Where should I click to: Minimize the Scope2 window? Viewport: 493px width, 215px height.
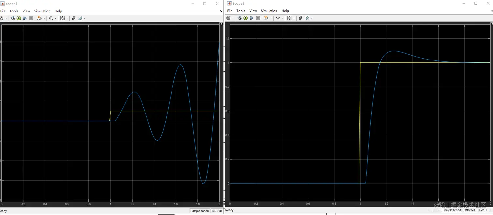[x=463, y=3]
